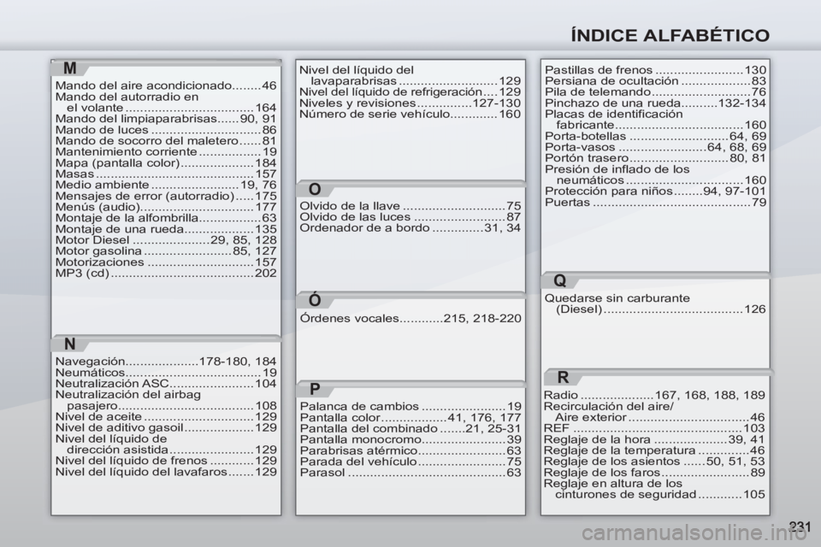The height and width of the screenshot is (547, 821).
Task: Select entry Reglaje de la hora
Action: (654, 439)
